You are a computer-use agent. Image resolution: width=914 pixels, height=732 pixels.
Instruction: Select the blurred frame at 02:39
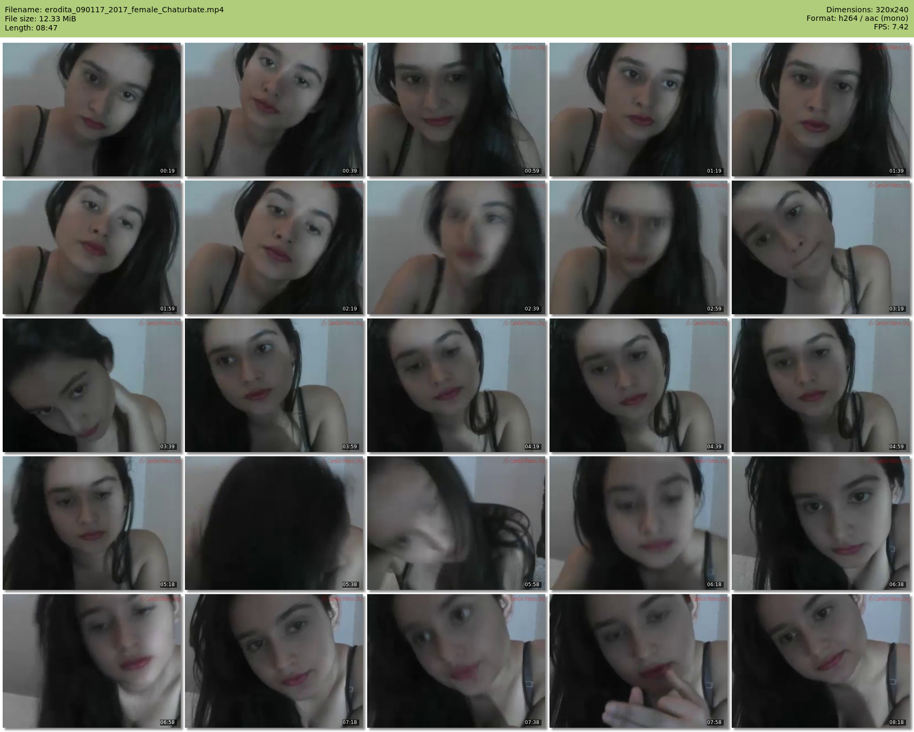click(456, 247)
